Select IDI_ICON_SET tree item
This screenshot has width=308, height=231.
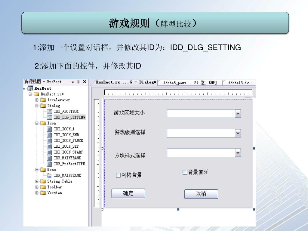point(66,146)
